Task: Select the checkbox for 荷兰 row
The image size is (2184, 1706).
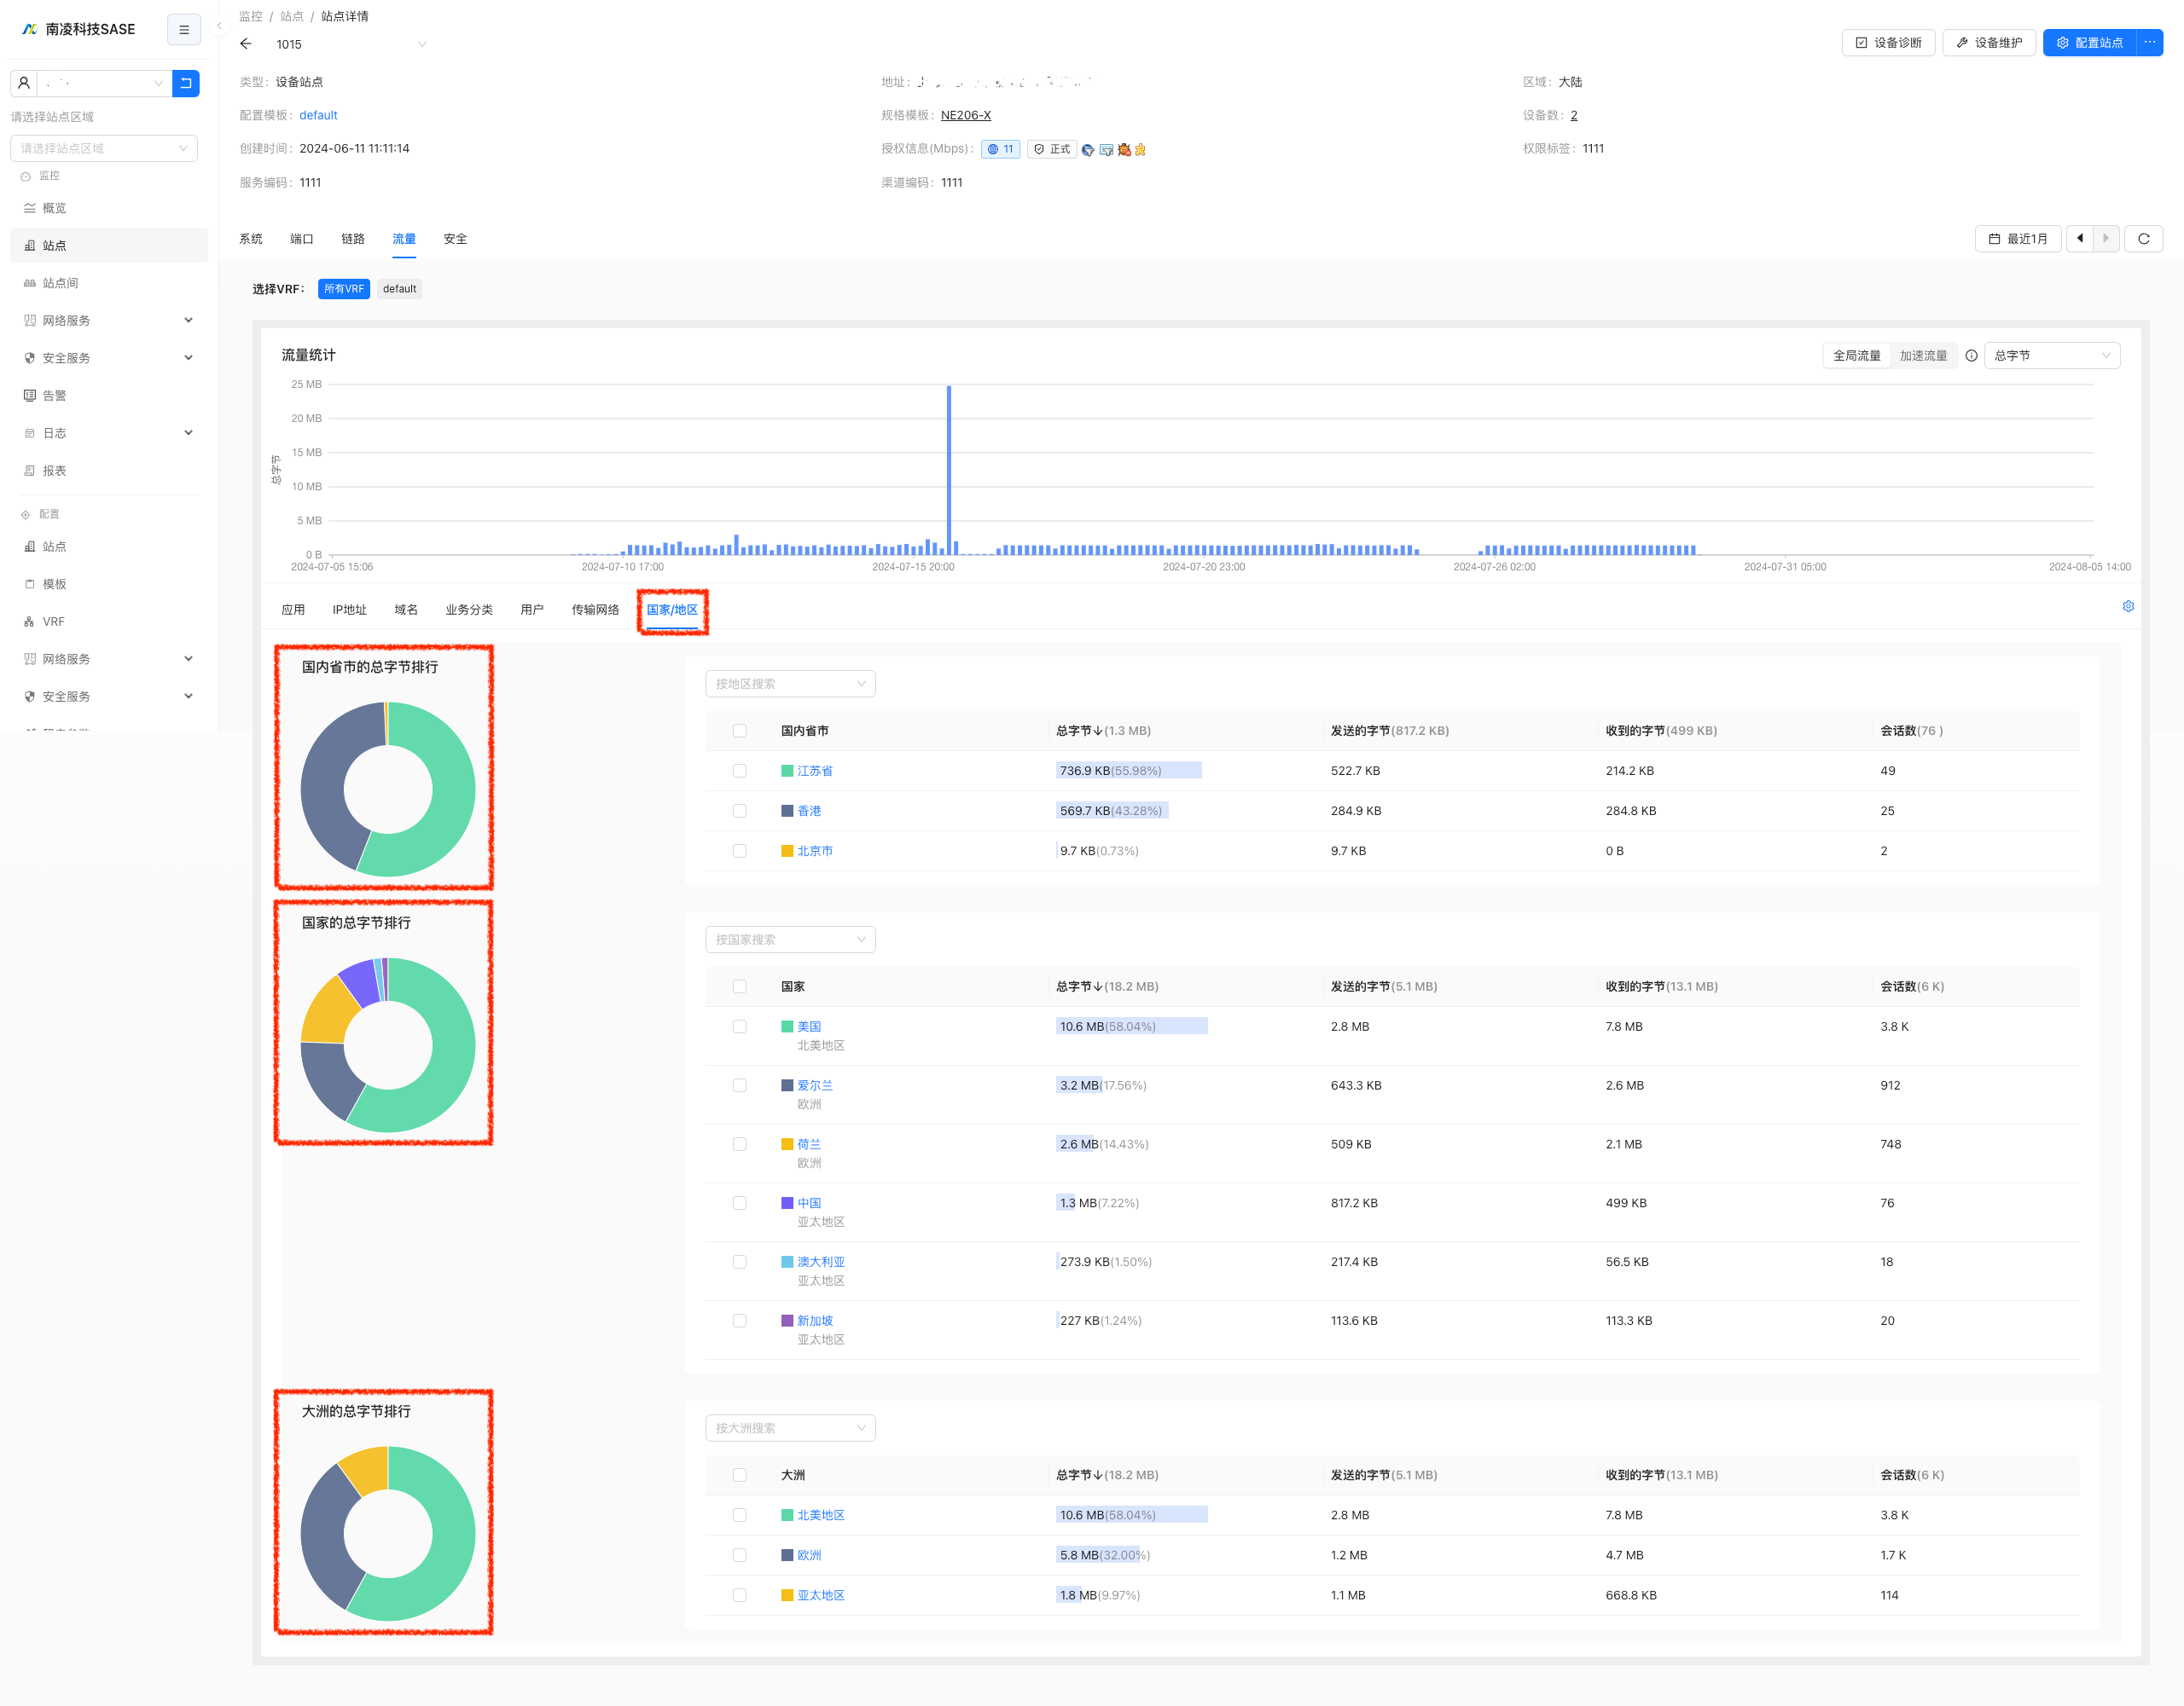Action: click(x=739, y=1144)
